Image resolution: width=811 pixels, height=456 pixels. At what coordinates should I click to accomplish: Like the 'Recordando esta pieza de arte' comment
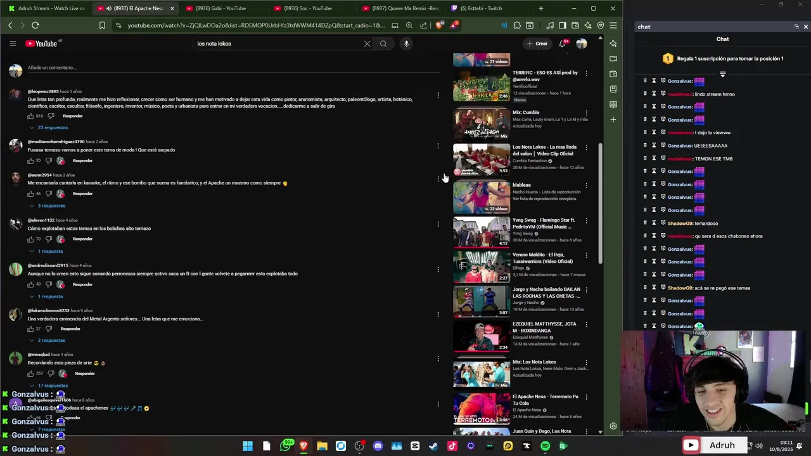[30, 374]
